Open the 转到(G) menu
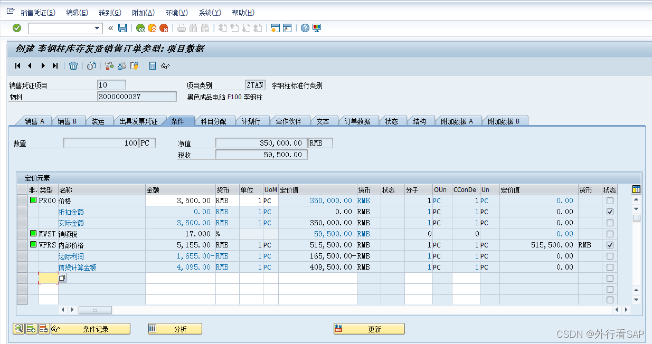This screenshot has height=344, width=652. click(x=110, y=13)
